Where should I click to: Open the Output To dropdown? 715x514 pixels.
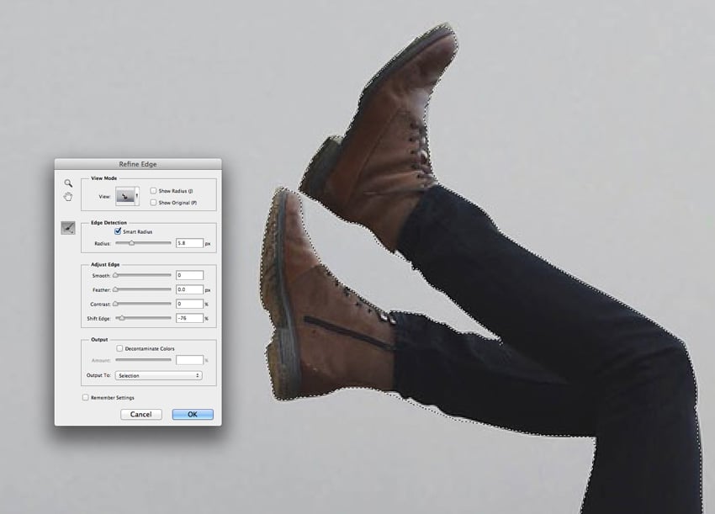(159, 375)
